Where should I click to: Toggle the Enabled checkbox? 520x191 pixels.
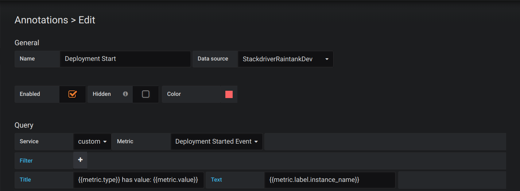click(73, 94)
